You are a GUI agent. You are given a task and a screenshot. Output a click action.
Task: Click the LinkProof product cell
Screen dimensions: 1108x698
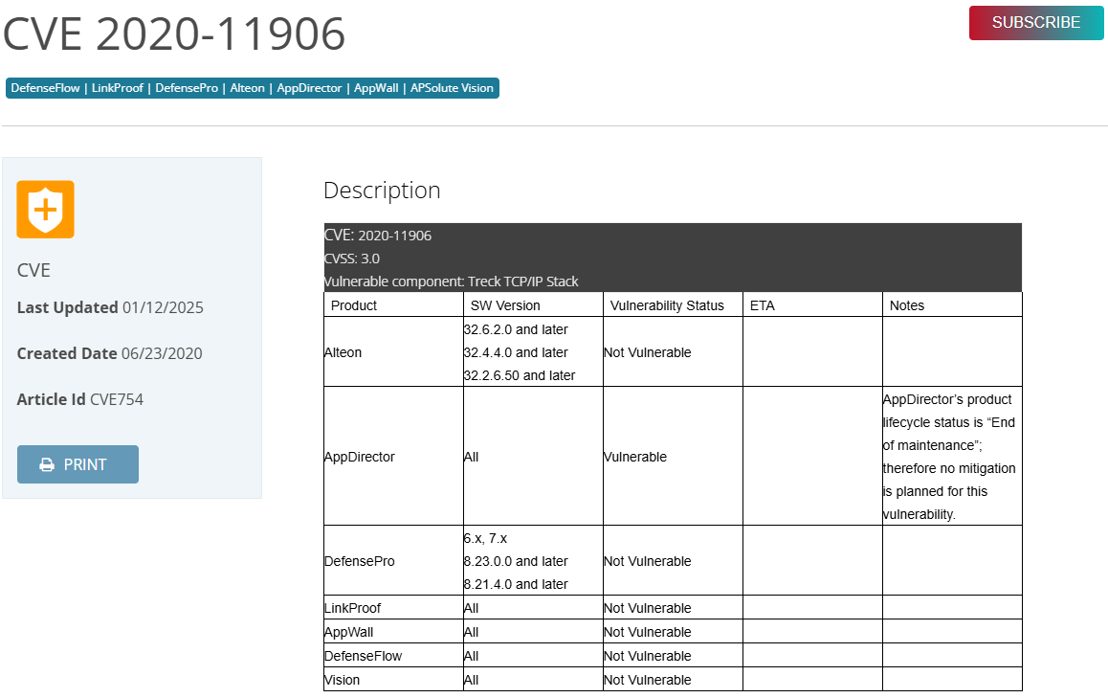(x=393, y=607)
